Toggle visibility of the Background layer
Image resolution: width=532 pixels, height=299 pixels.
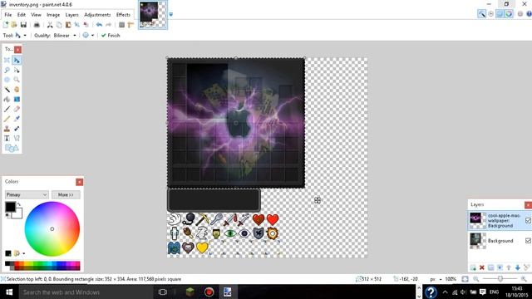528,241
